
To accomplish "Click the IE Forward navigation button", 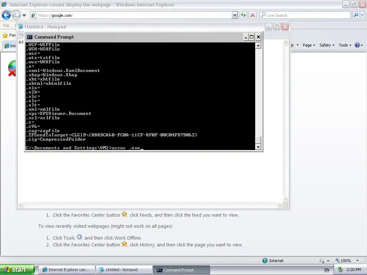I will 16,15.
